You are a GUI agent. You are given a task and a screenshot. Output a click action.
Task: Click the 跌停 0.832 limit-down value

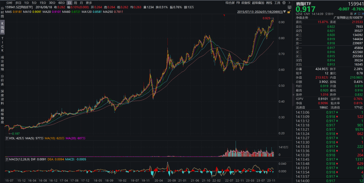coord(359,95)
